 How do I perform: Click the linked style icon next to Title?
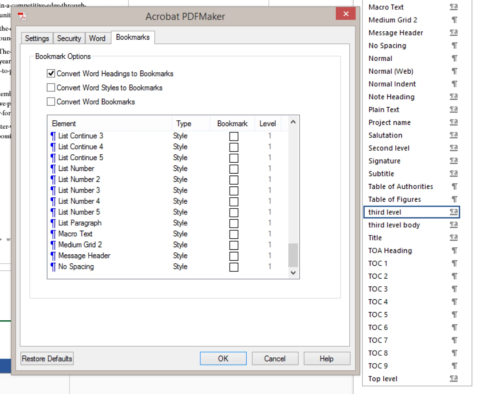[x=454, y=237]
